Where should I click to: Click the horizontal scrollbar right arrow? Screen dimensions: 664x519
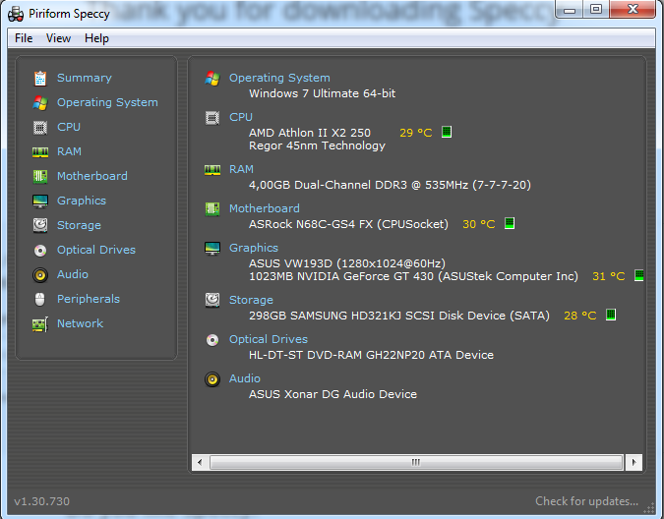click(x=636, y=461)
